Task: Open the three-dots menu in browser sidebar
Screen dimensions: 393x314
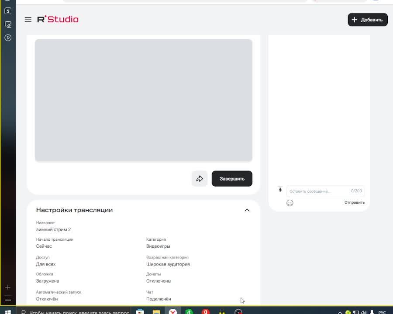Action: (8, 300)
